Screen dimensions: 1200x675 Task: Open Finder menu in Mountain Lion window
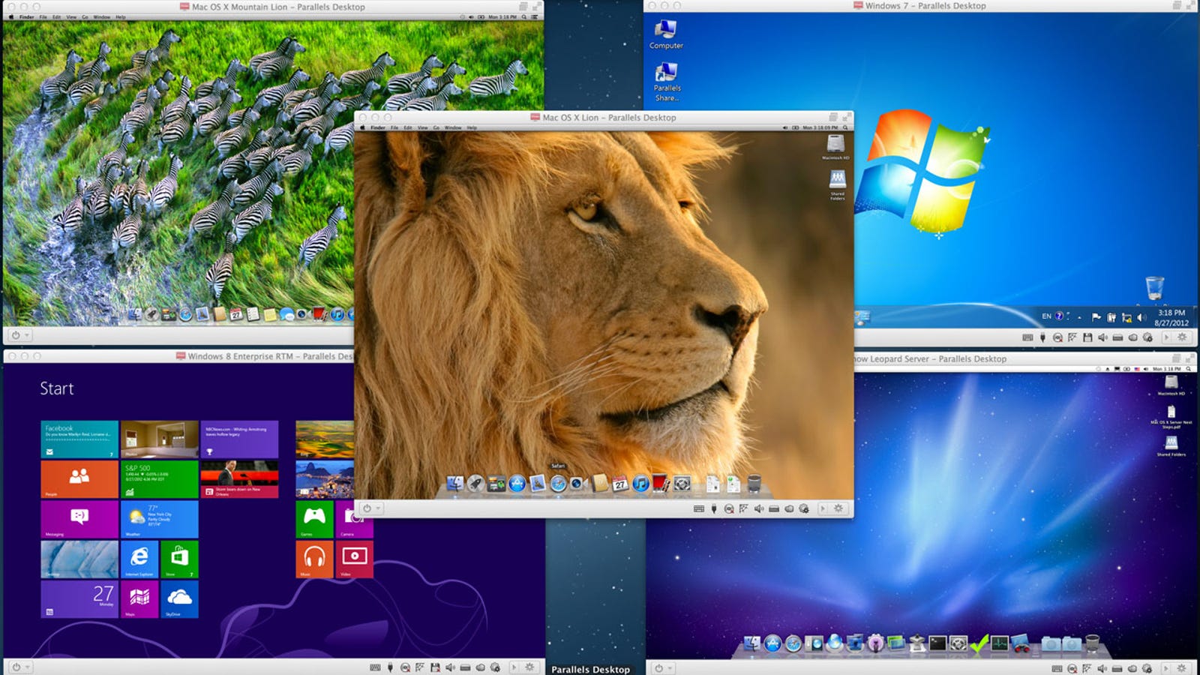pos(27,16)
